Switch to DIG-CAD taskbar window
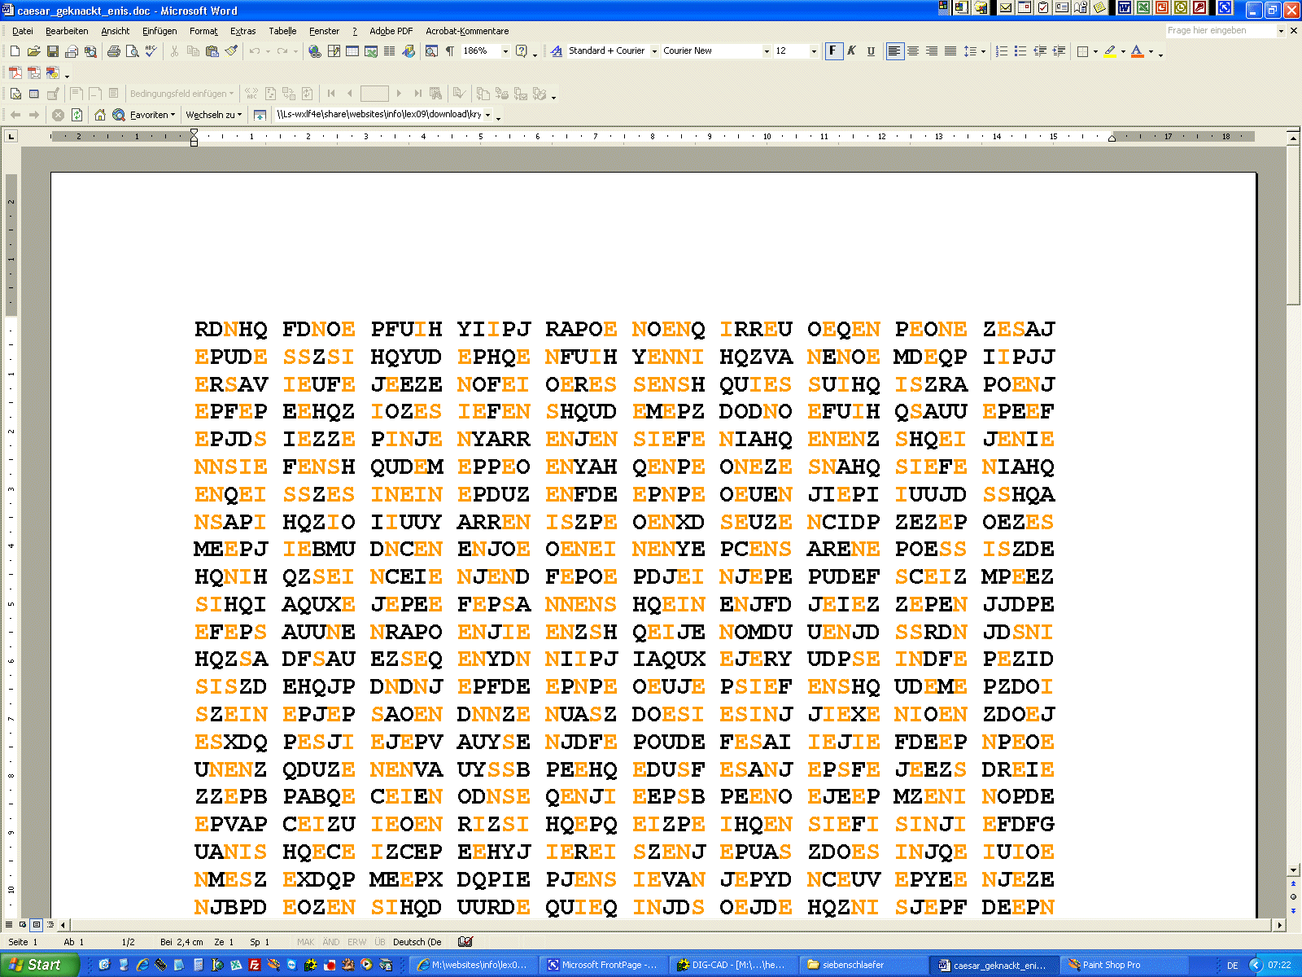Viewport: 1302px width, 977px height. point(734,965)
